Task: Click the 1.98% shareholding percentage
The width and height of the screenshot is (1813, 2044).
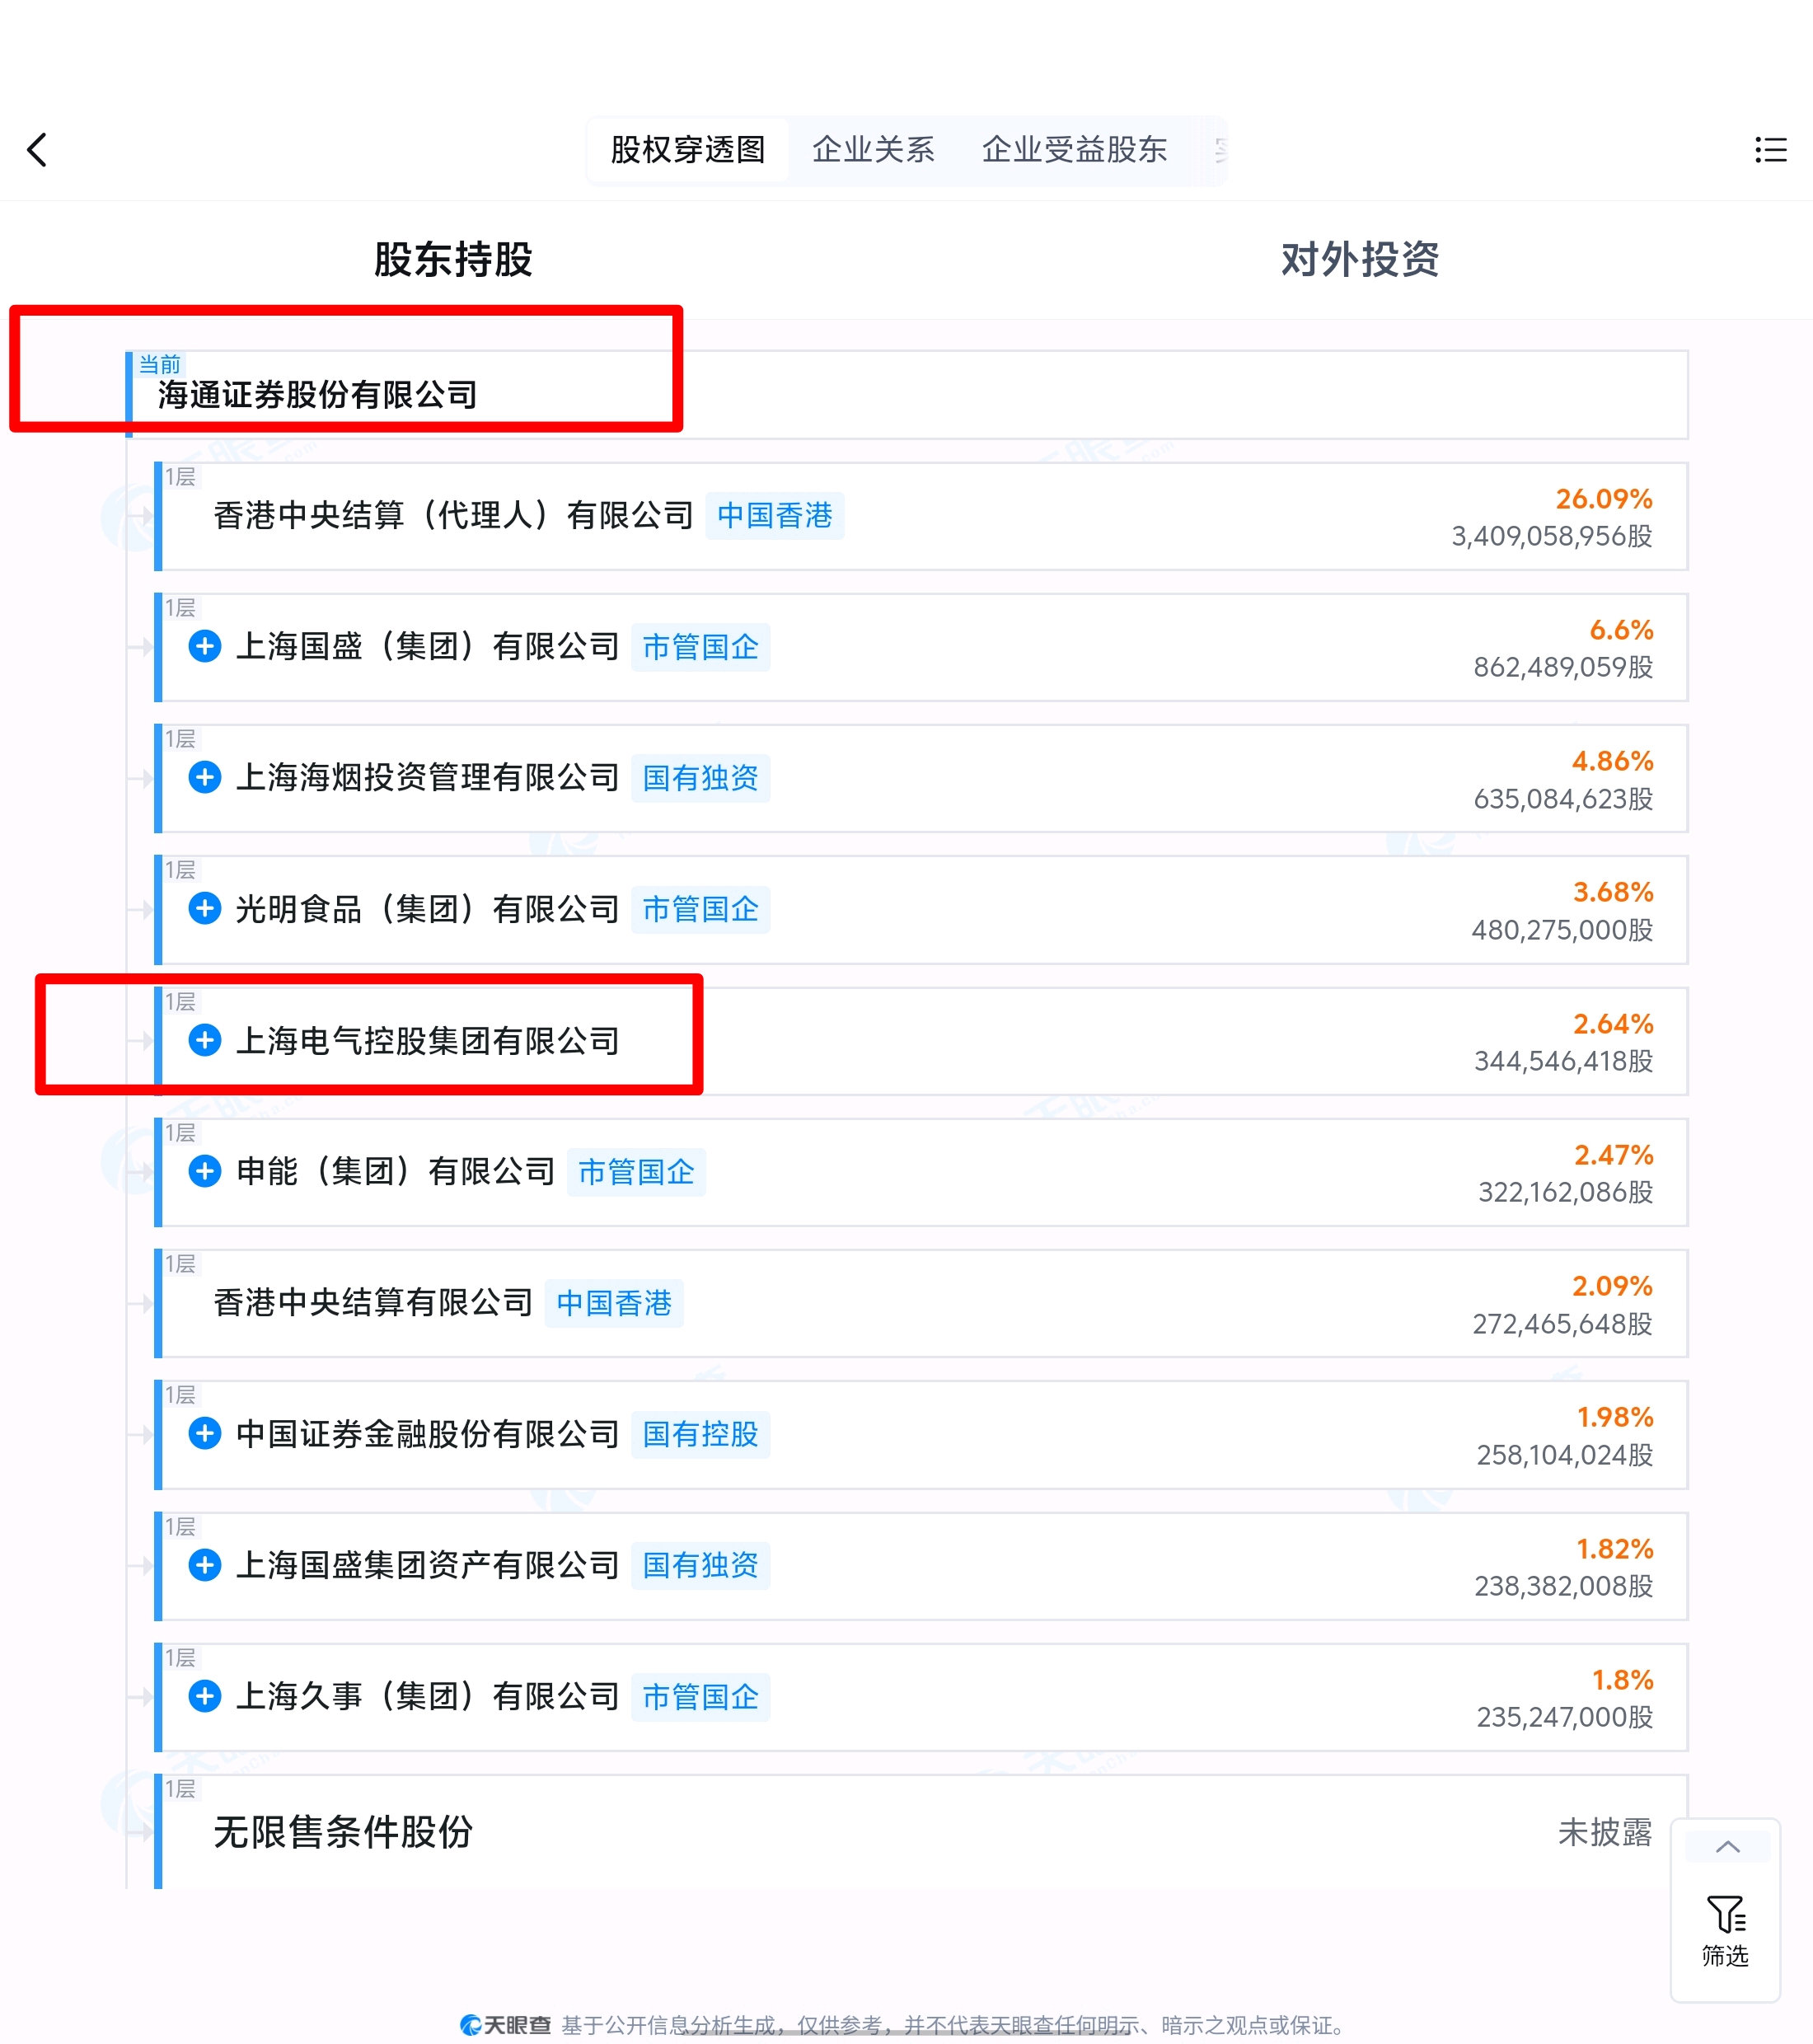Action: 1614,1416
